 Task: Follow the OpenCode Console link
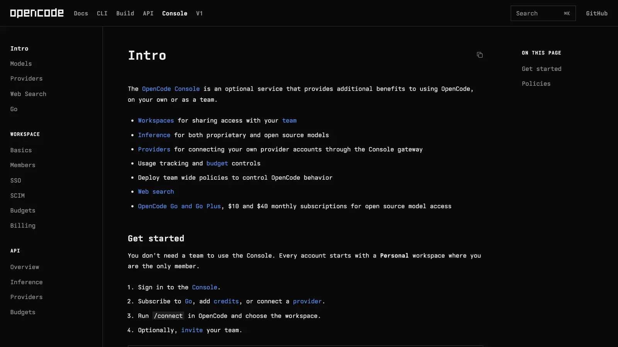(171, 89)
